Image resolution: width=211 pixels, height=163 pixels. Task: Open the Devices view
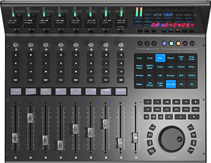[x=181, y=67]
